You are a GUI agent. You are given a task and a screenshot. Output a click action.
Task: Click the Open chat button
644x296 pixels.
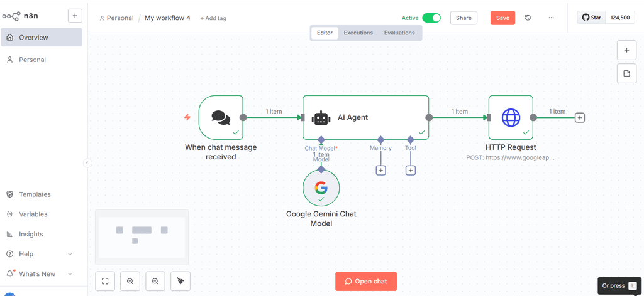point(366,281)
